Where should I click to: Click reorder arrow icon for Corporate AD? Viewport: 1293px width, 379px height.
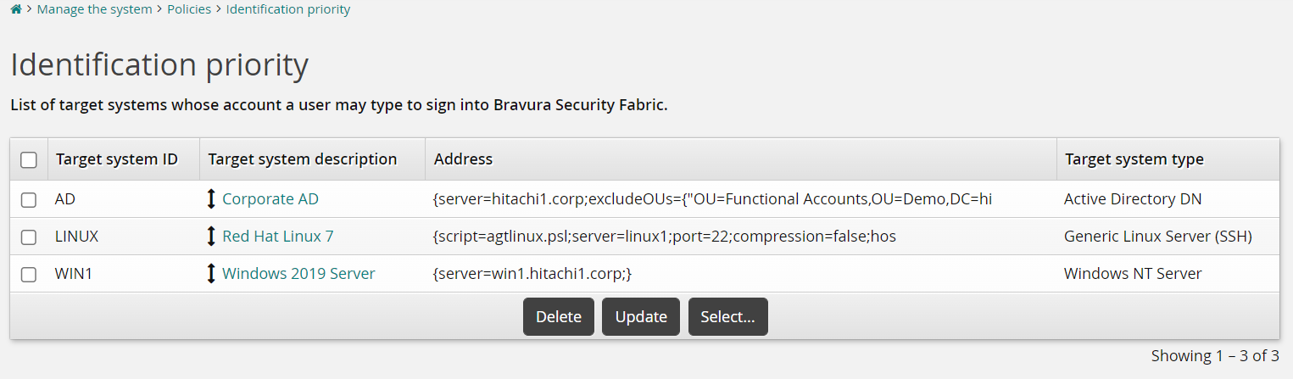coord(211,199)
